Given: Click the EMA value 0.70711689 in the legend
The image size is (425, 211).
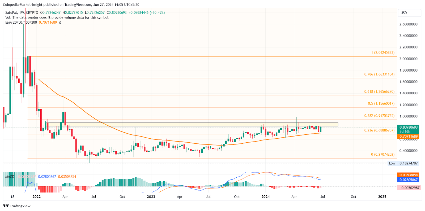Looking at the screenshot, I should (x=48, y=22).
